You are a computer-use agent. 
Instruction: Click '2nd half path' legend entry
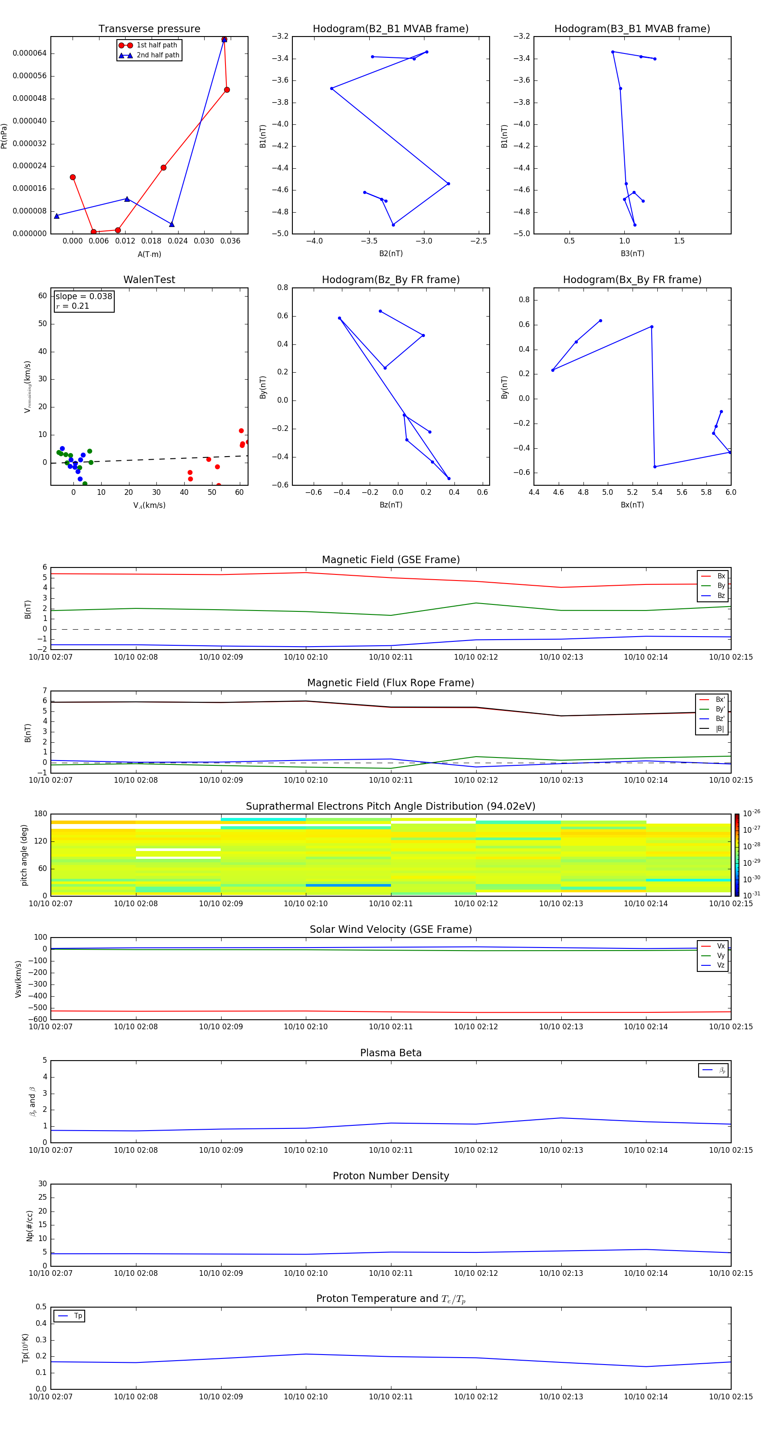point(149,55)
